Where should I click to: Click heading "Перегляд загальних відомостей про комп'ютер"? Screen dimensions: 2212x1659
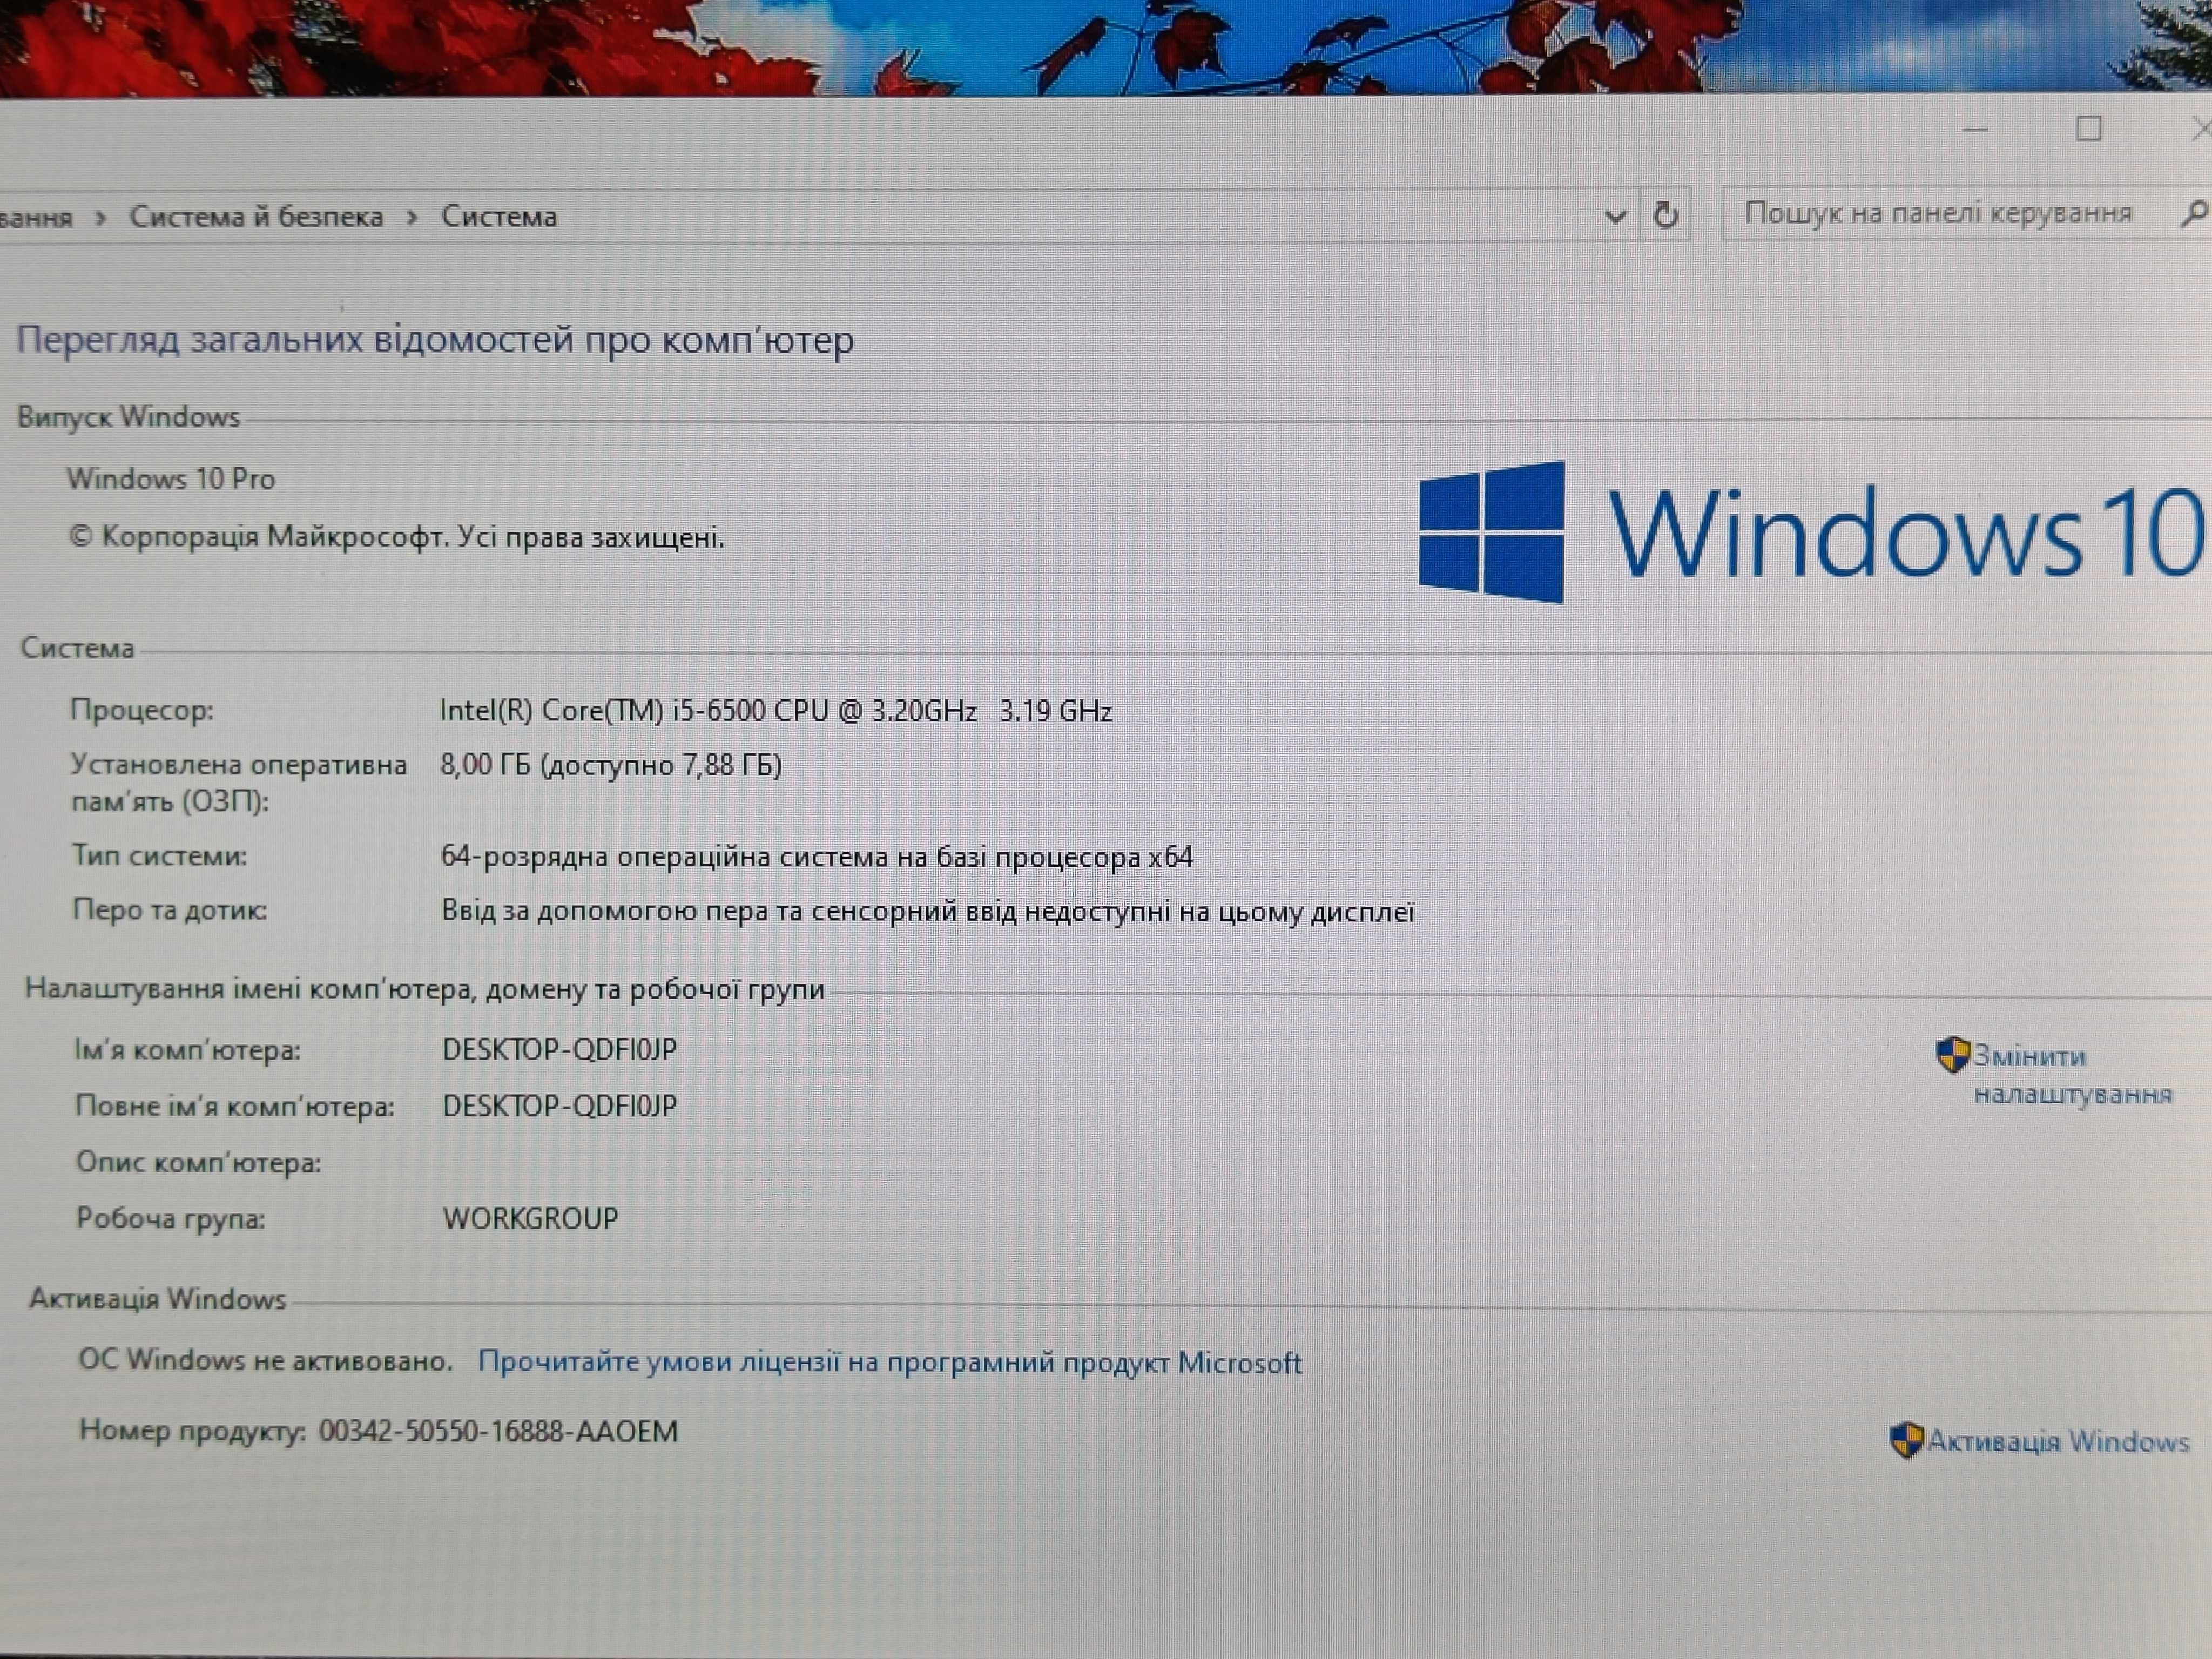tap(435, 340)
